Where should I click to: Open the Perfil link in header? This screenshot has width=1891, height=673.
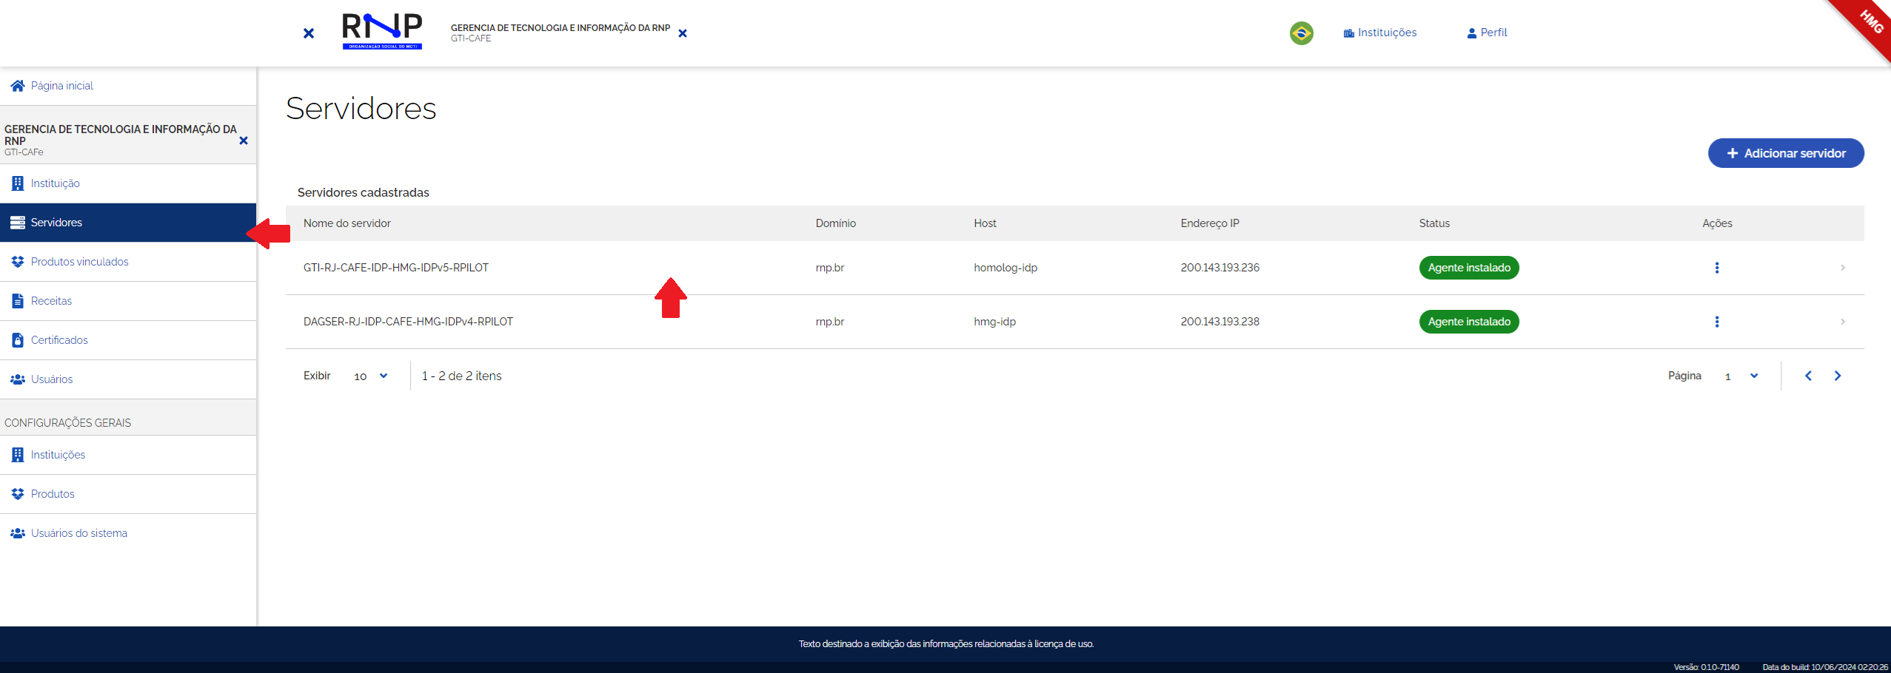(1487, 33)
